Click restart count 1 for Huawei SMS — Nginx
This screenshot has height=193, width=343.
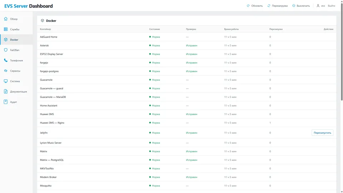pos(270,123)
